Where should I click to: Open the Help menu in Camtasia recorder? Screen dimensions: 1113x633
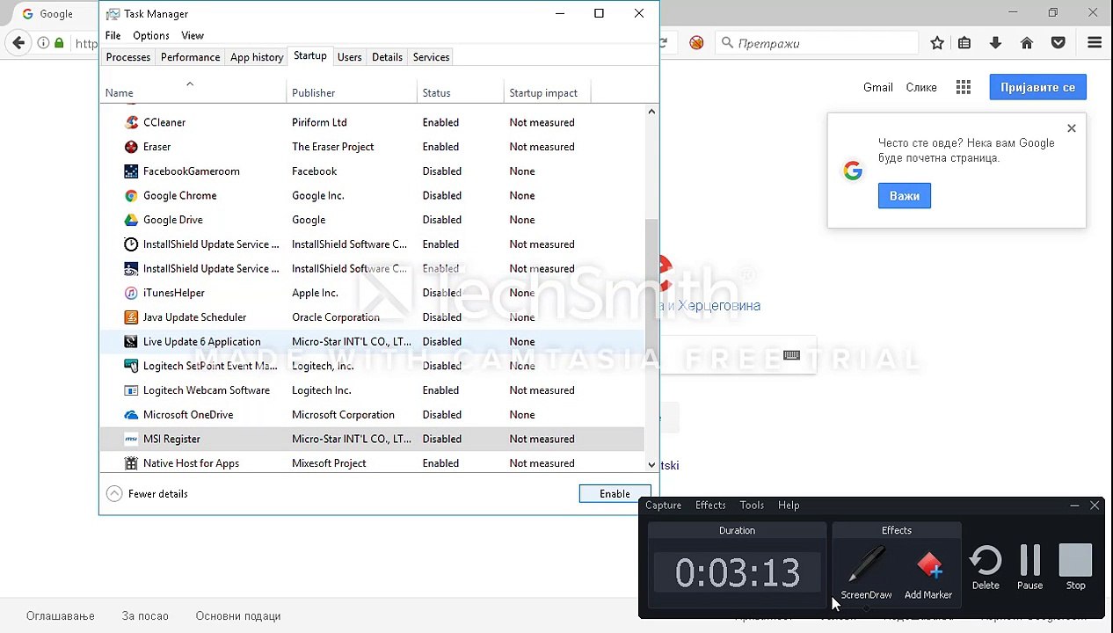point(789,506)
